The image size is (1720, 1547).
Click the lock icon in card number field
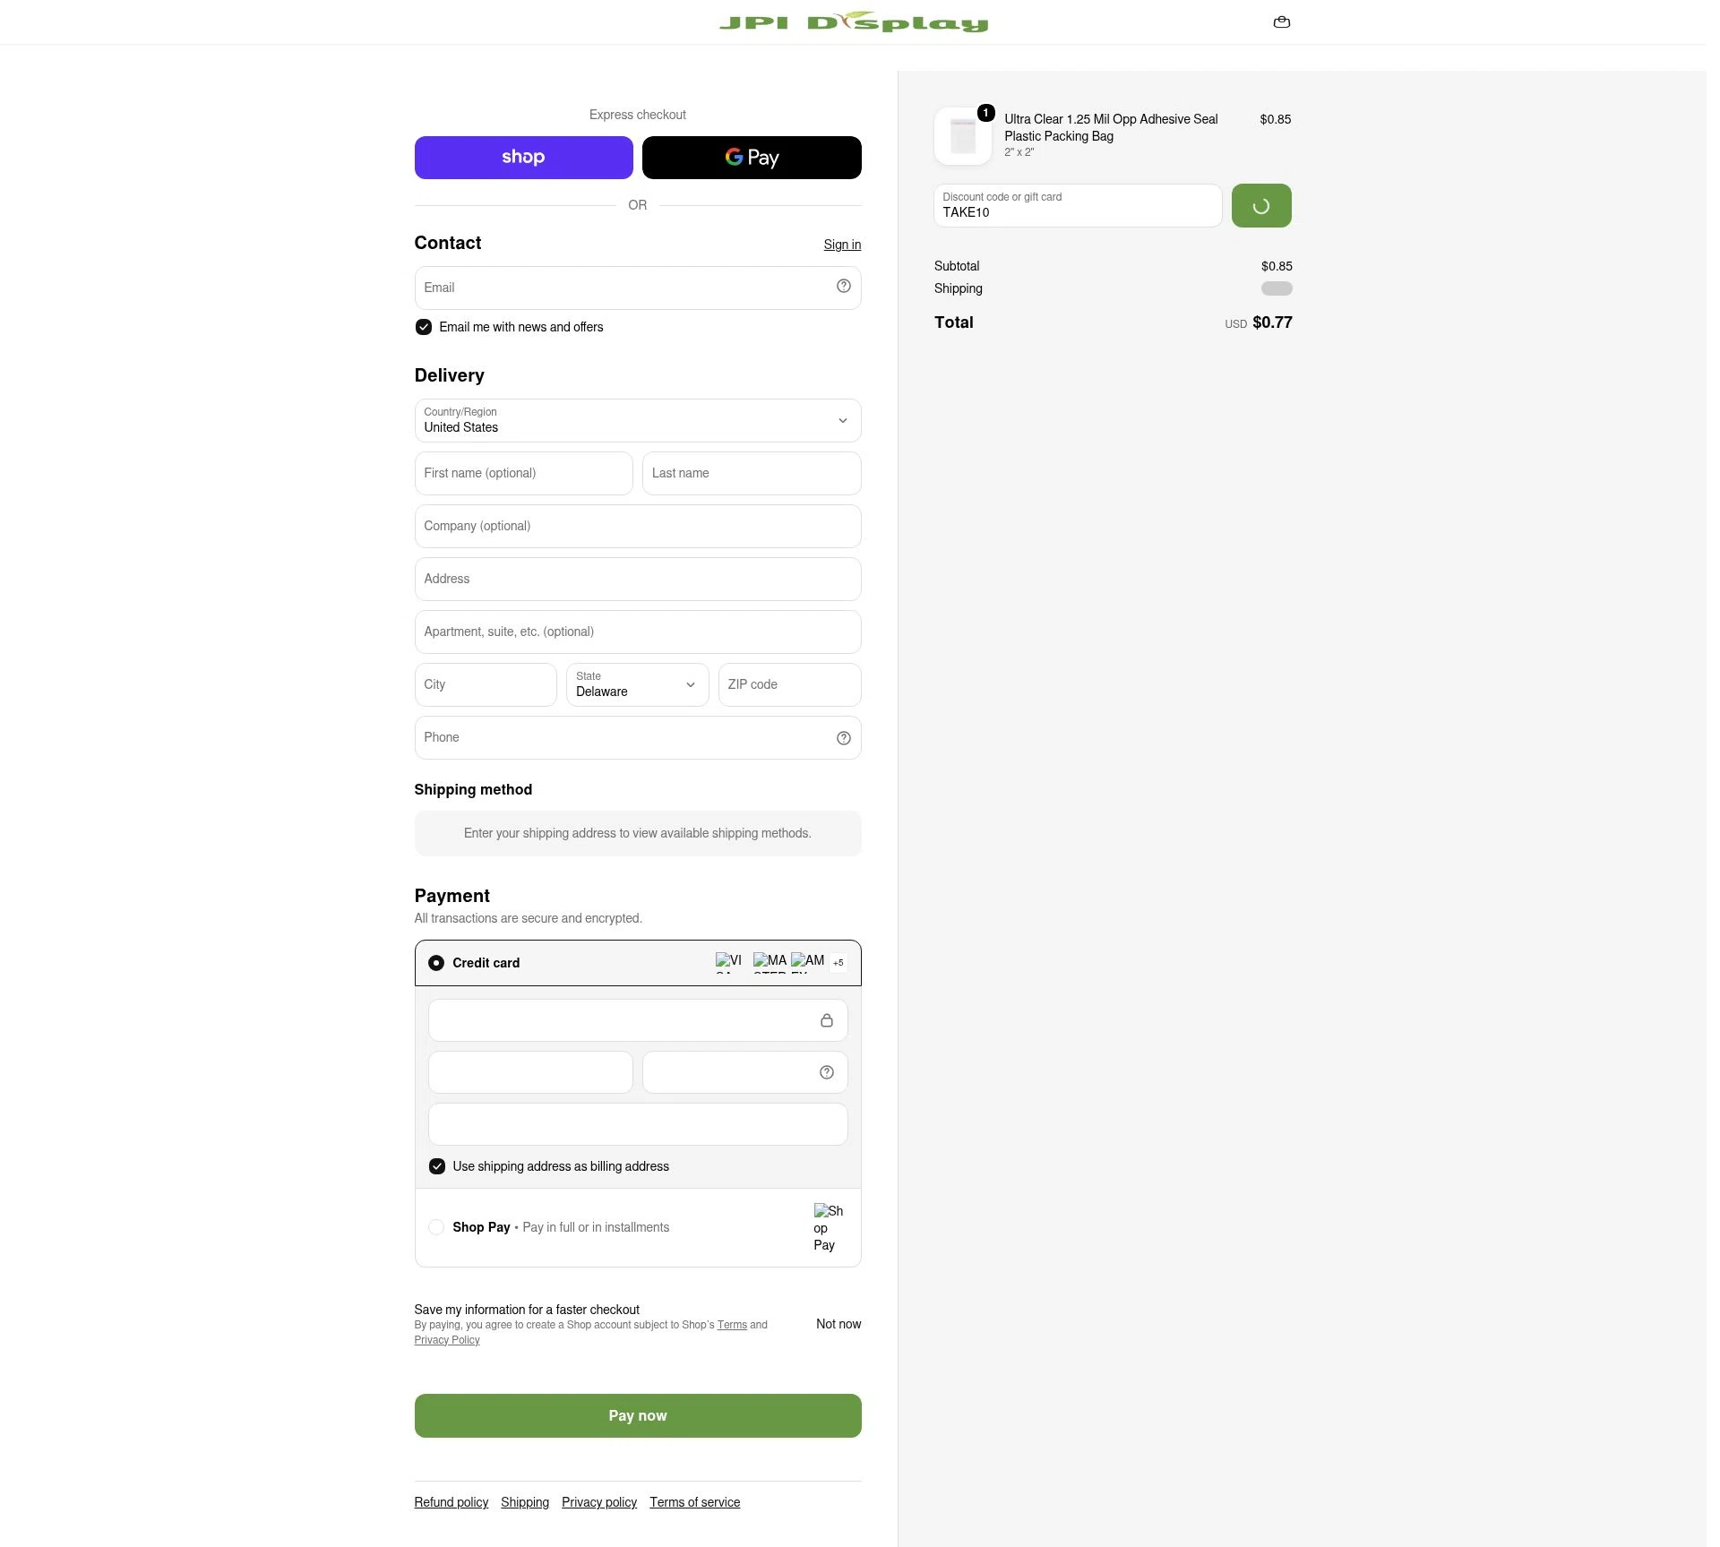[826, 1020]
